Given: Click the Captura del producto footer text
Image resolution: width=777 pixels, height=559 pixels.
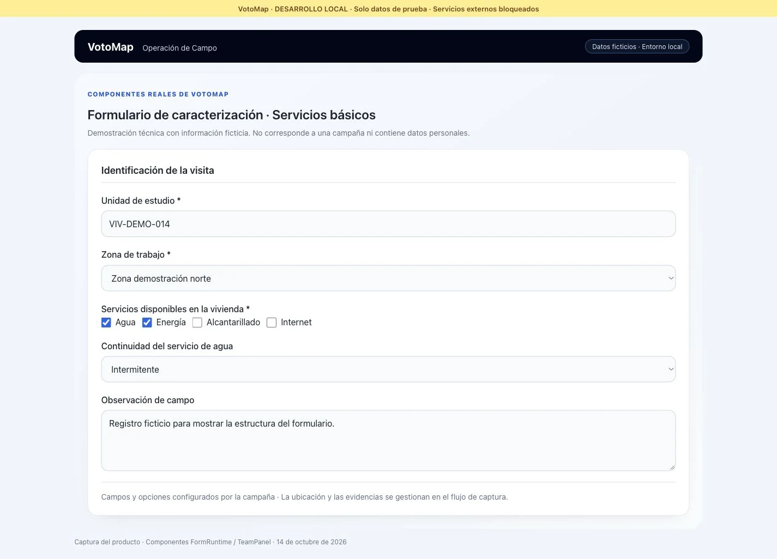Looking at the screenshot, I should click(210, 542).
